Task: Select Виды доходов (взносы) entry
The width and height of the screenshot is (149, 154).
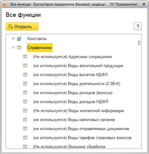Action: (73, 93)
